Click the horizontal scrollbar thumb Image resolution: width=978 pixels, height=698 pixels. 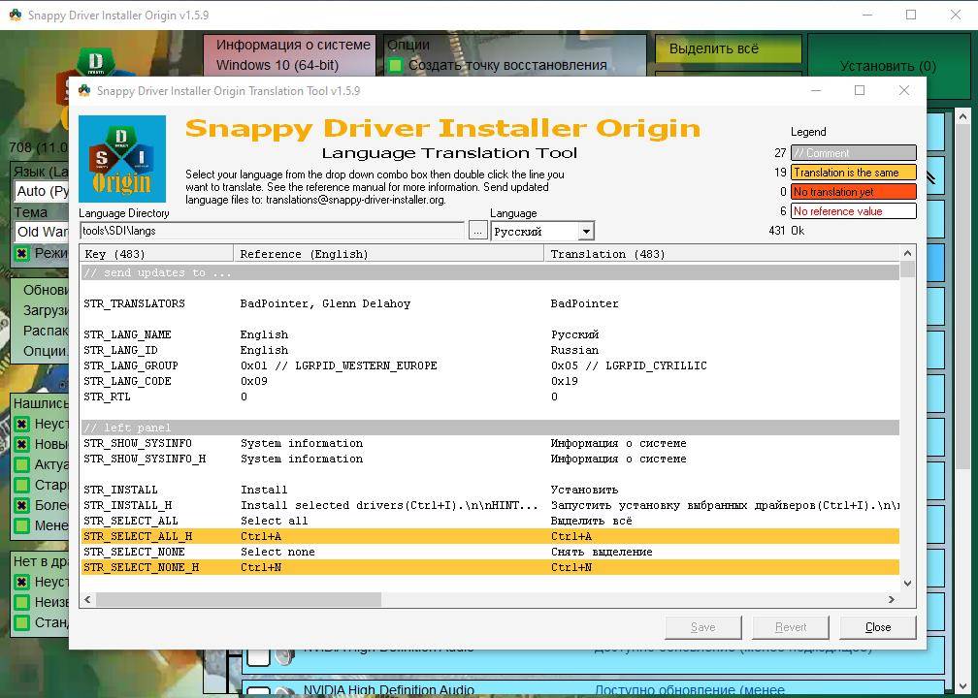click(239, 599)
